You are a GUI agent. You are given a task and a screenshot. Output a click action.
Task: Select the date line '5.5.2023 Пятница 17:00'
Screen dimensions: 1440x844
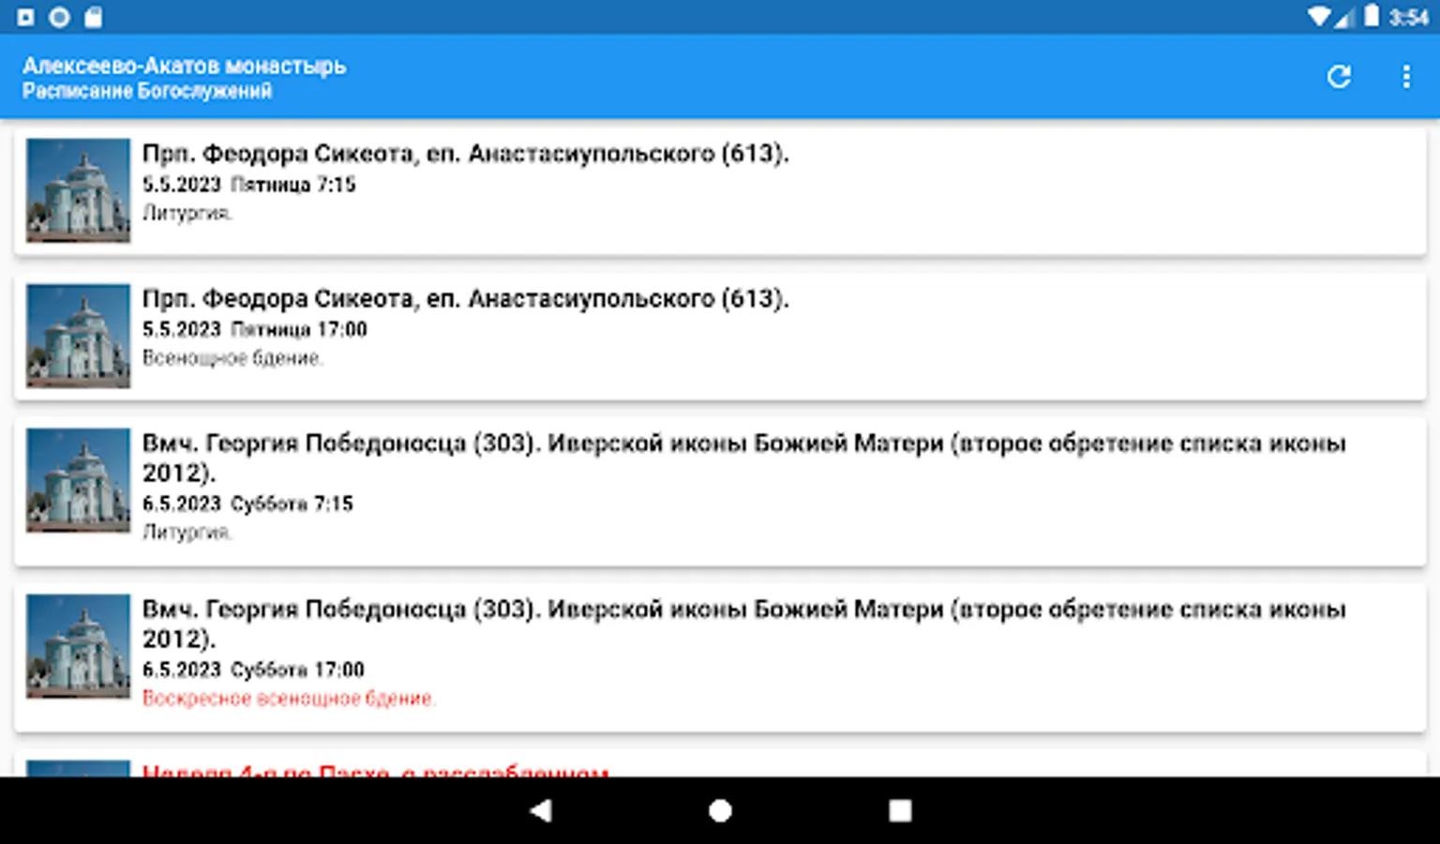coord(255,330)
